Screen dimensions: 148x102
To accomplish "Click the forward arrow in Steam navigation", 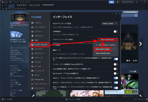I will click(6, 5).
